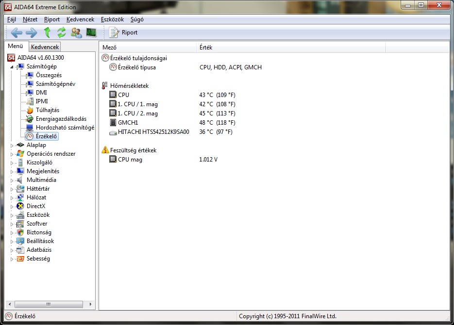Image resolution: width=454 pixels, height=325 pixels.
Task: Expand the Alaplap tree node
Action: 12,146
